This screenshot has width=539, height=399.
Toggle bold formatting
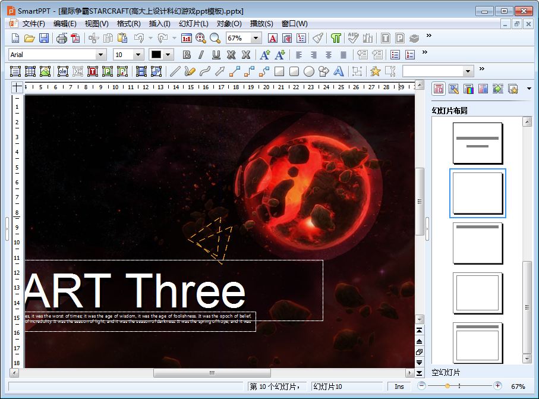(x=187, y=55)
